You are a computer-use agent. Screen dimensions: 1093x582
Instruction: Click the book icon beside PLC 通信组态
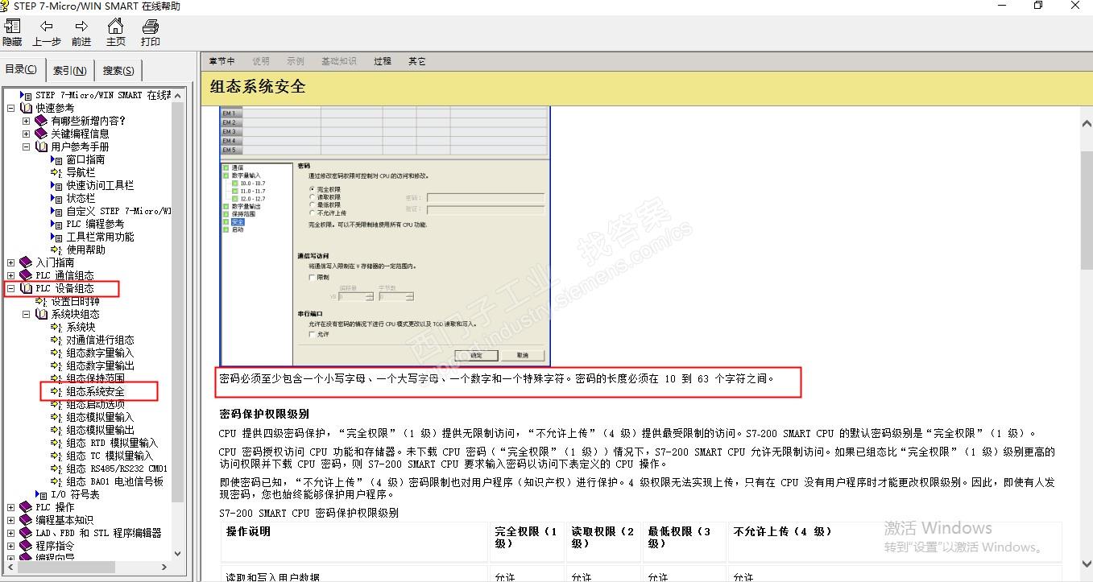[27, 275]
